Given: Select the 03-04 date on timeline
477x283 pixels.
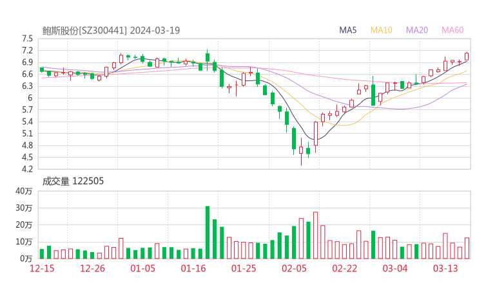Looking at the screenshot, I should click(394, 268).
